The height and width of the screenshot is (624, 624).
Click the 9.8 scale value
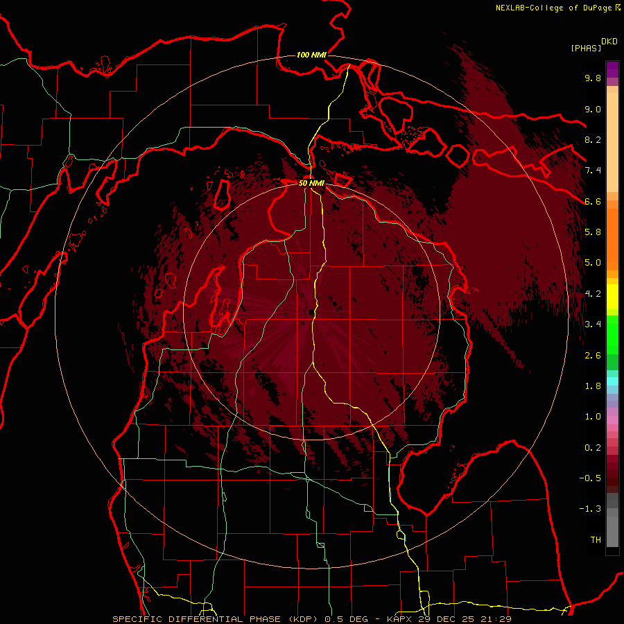pos(593,78)
